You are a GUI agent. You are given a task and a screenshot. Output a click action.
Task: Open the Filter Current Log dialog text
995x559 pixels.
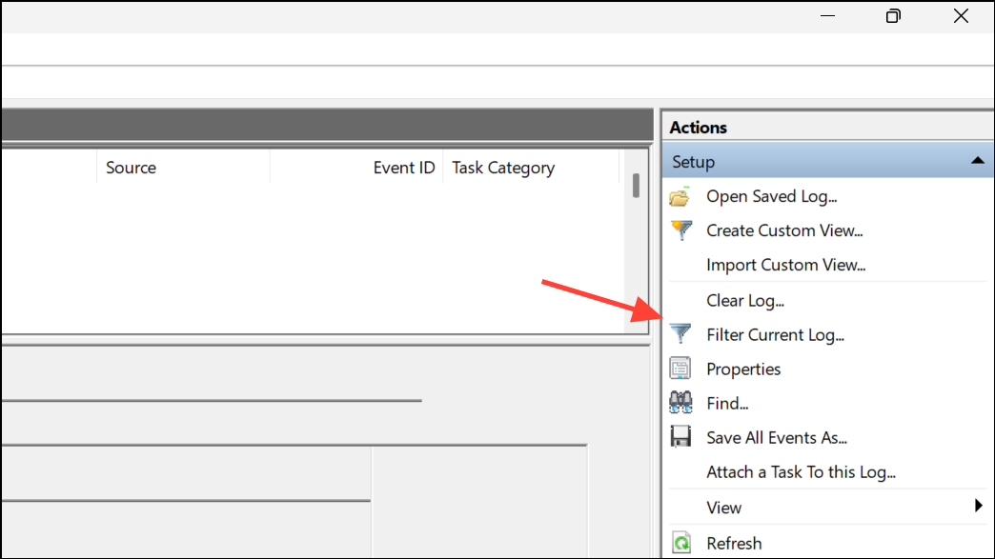[x=775, y=334]
